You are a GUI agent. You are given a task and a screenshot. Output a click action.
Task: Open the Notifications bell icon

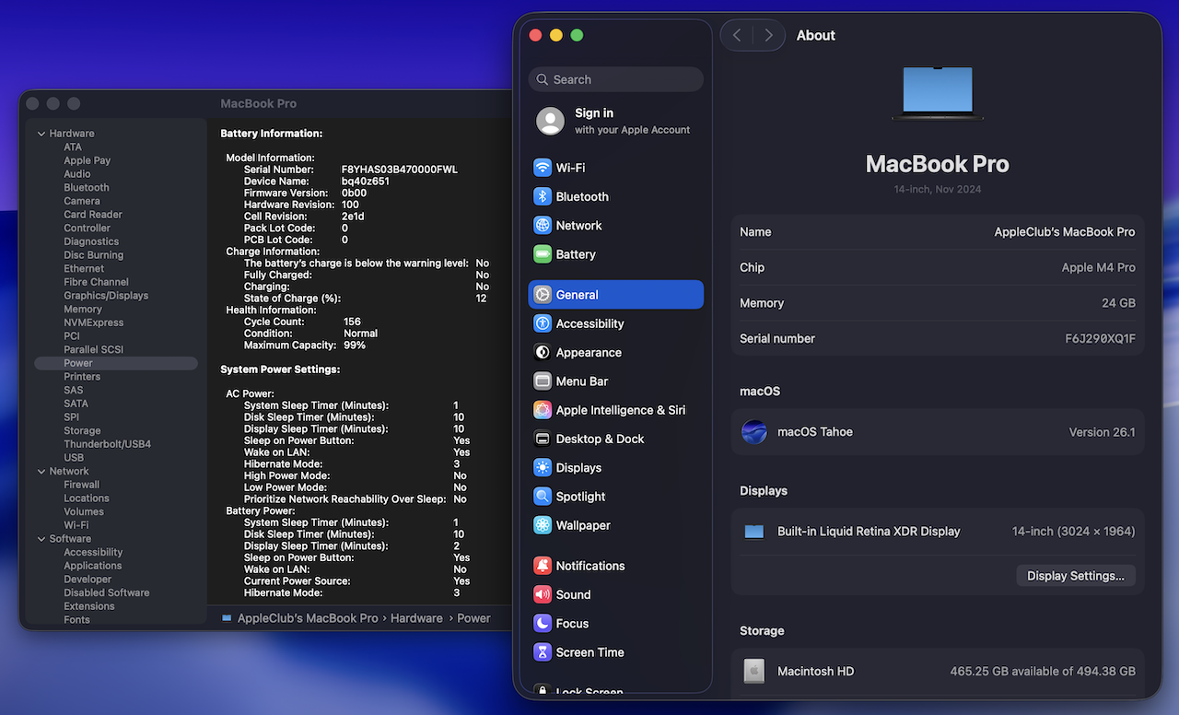point(543,566)
